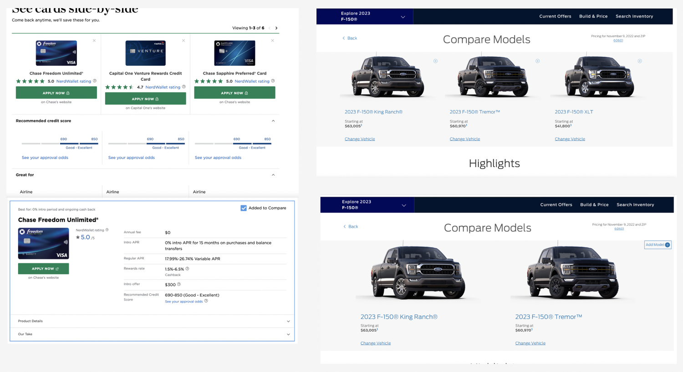Change Vehicle for Tremor in bottom window
The height and width of the screenshot is (372, 683).
point(530,343)
